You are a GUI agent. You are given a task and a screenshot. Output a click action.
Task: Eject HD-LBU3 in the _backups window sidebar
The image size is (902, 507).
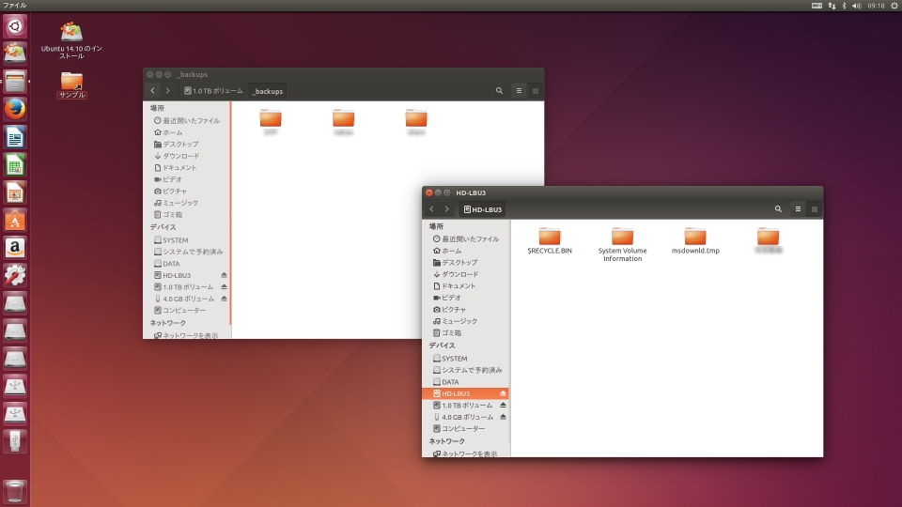[x=224, y=275]
